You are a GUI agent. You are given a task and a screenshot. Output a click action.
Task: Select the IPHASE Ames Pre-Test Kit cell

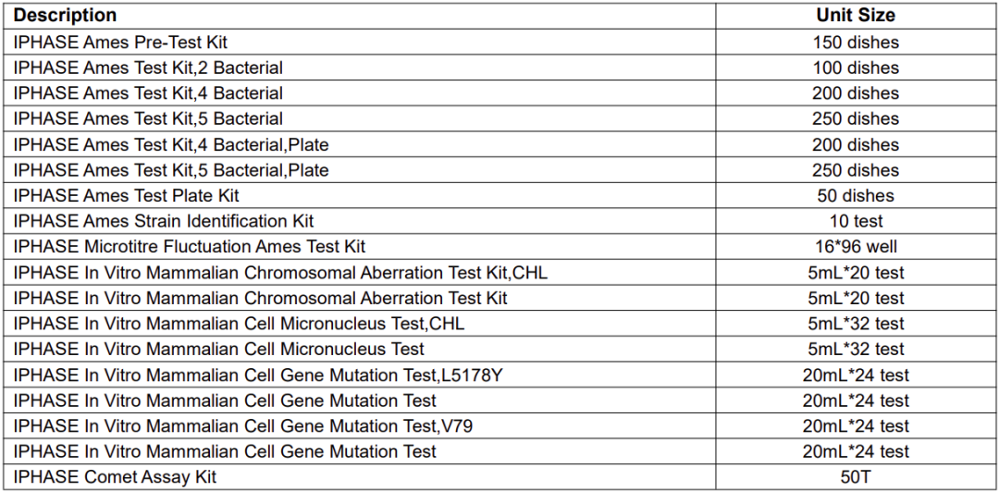(120, 43)
